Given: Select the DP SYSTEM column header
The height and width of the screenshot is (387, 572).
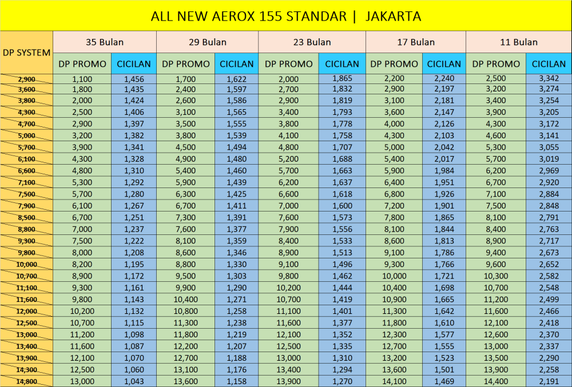Looking at the screenshot, I should click(x=26, y=53).
